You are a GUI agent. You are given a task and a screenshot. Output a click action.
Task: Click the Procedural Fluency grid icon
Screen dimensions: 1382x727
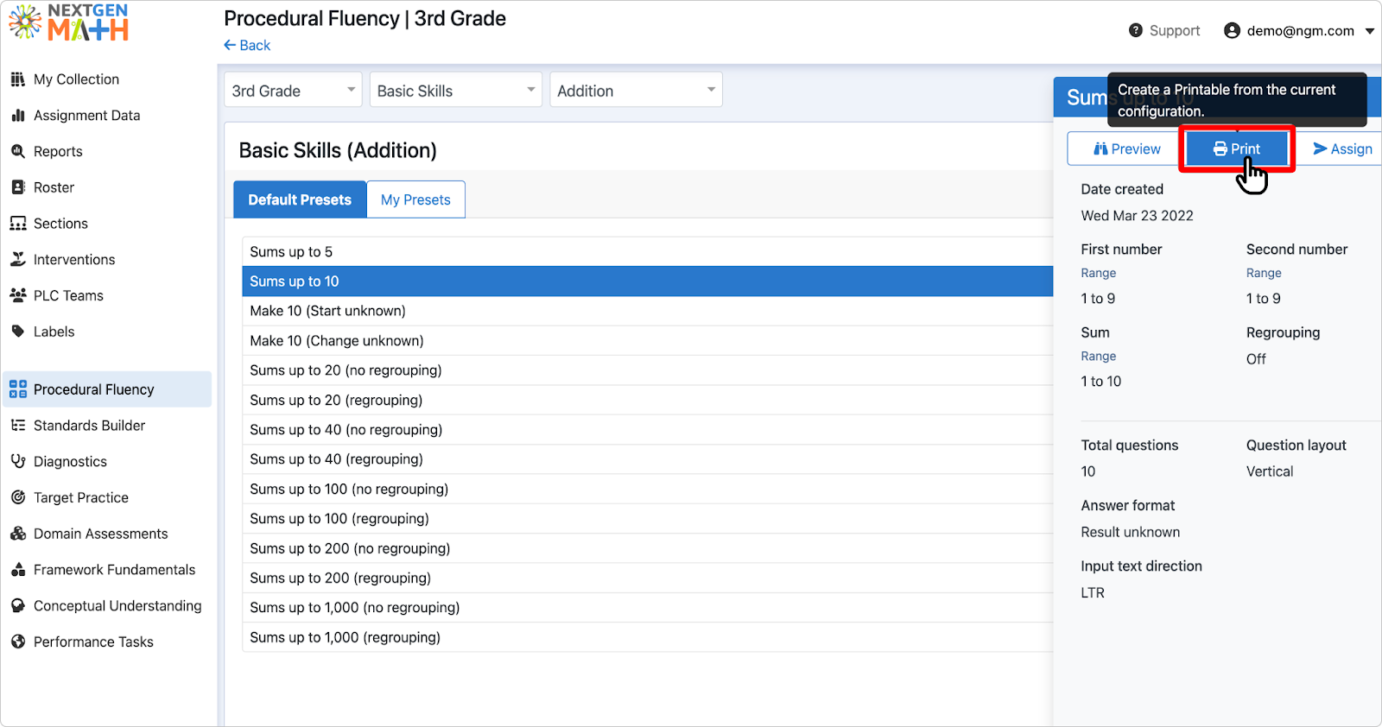18,389
